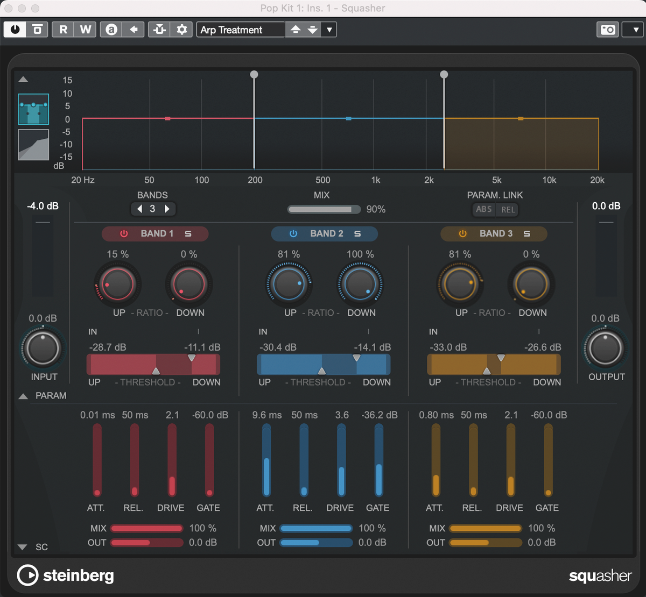This screenshot has height=597, width=646.
Task: Select ABS parameter link mode
Action: click(484, 209)
